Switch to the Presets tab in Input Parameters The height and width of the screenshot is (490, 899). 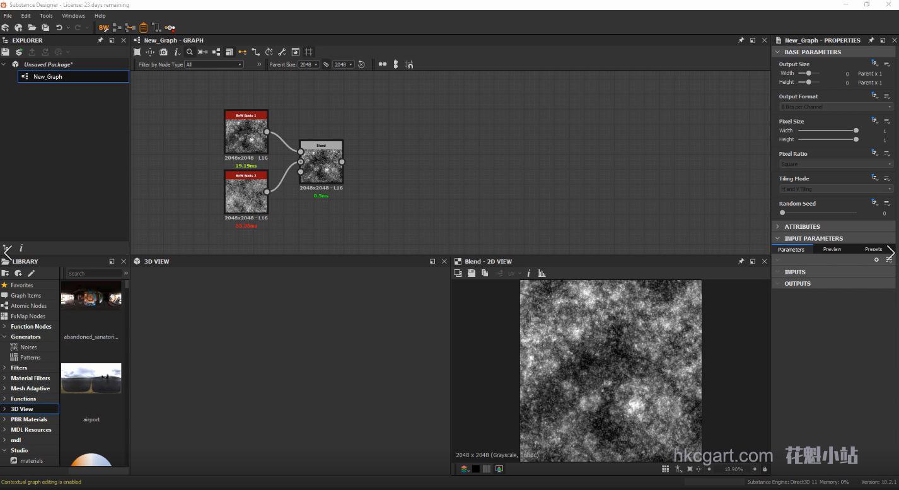point(873,249)
